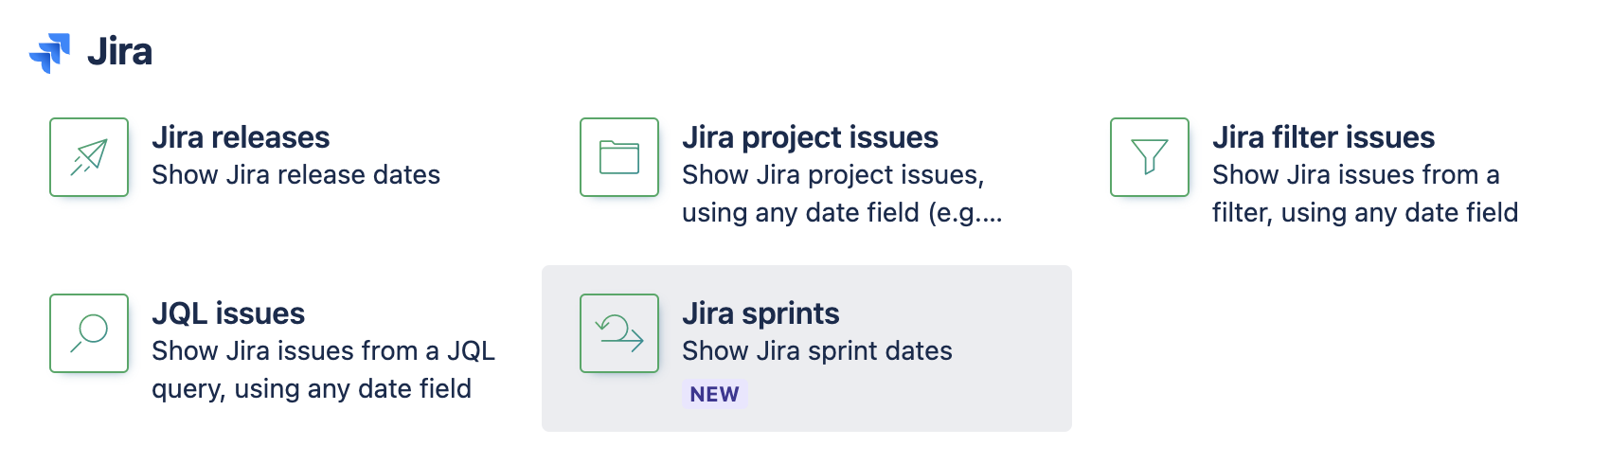Select the Jira filter issues title
This screenshot has height=464, width=1610.
[1323, 137]
